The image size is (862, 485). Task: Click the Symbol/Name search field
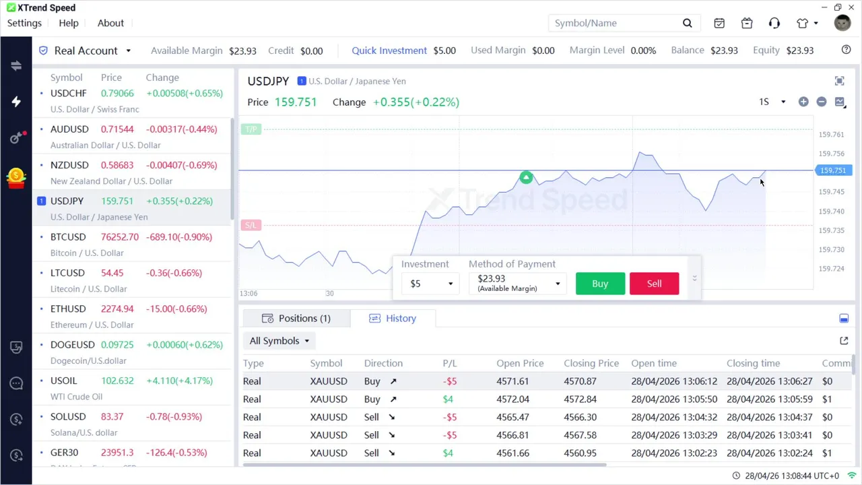613,24
